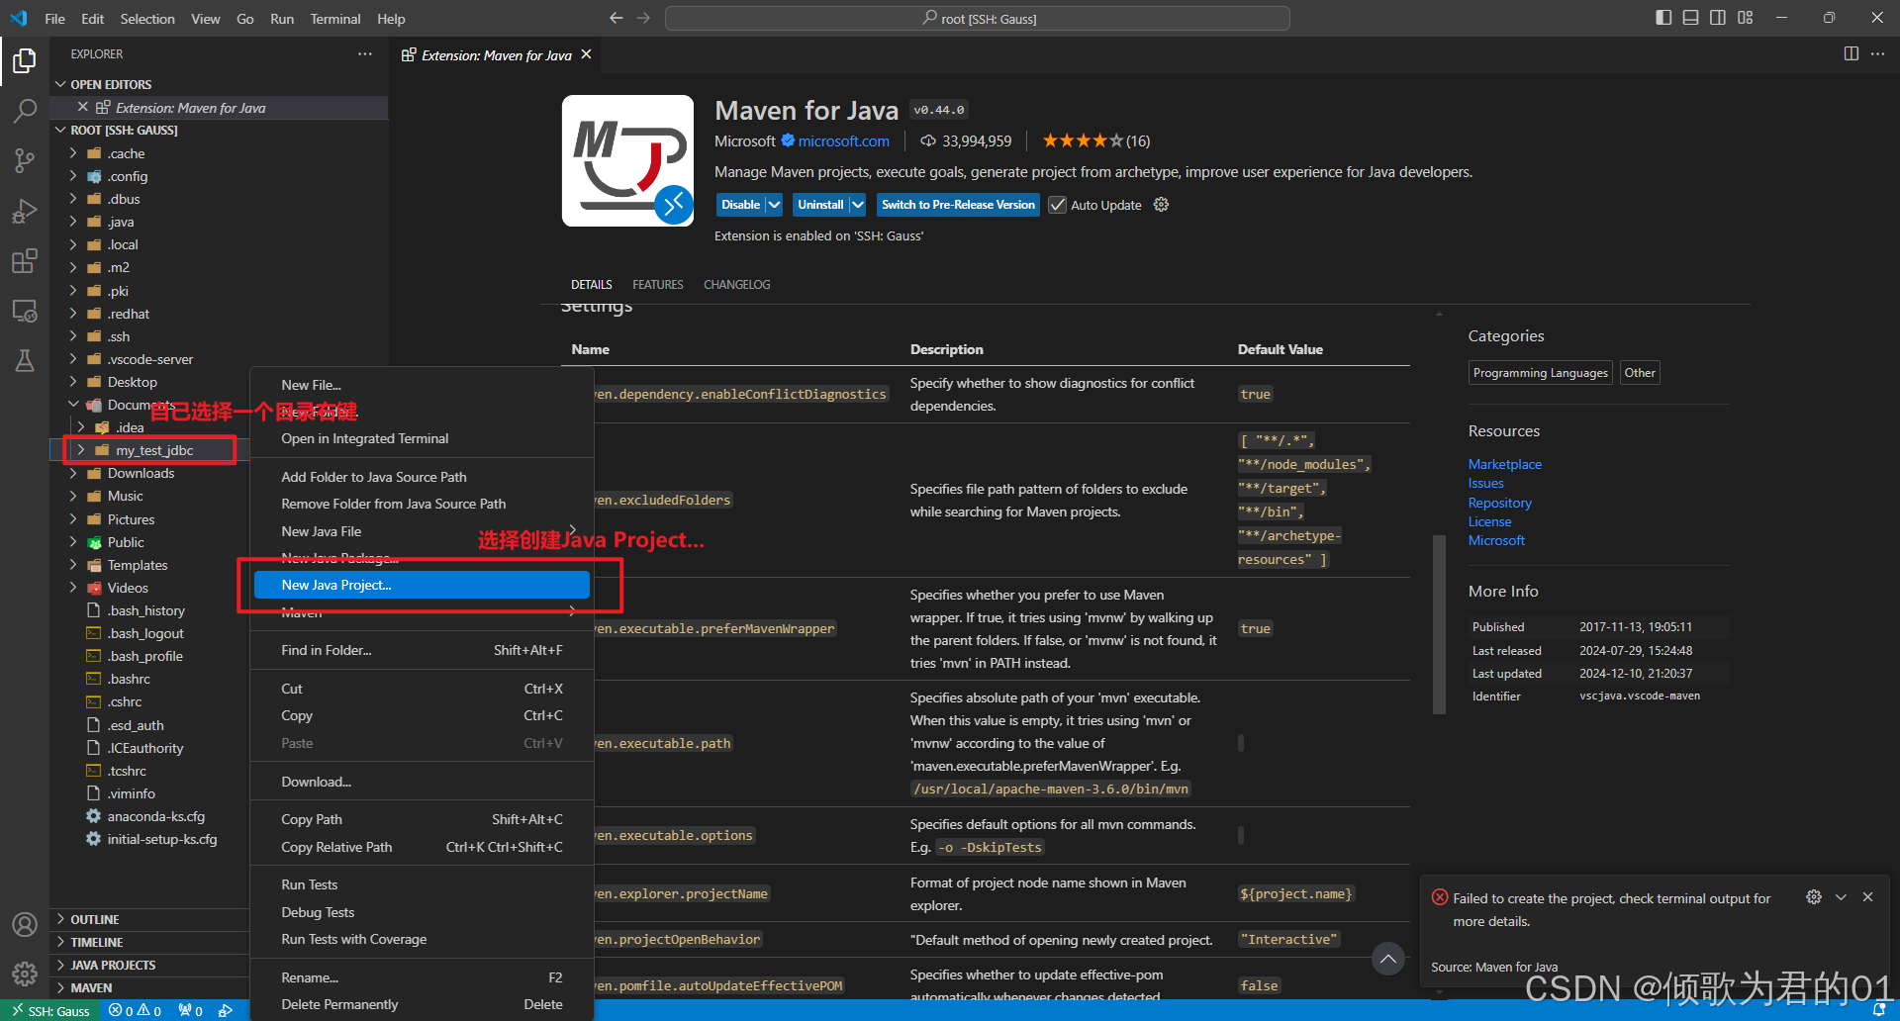Click the go forward arrow in title bar
1900x1021 pixels.
(x=643, y=18)
